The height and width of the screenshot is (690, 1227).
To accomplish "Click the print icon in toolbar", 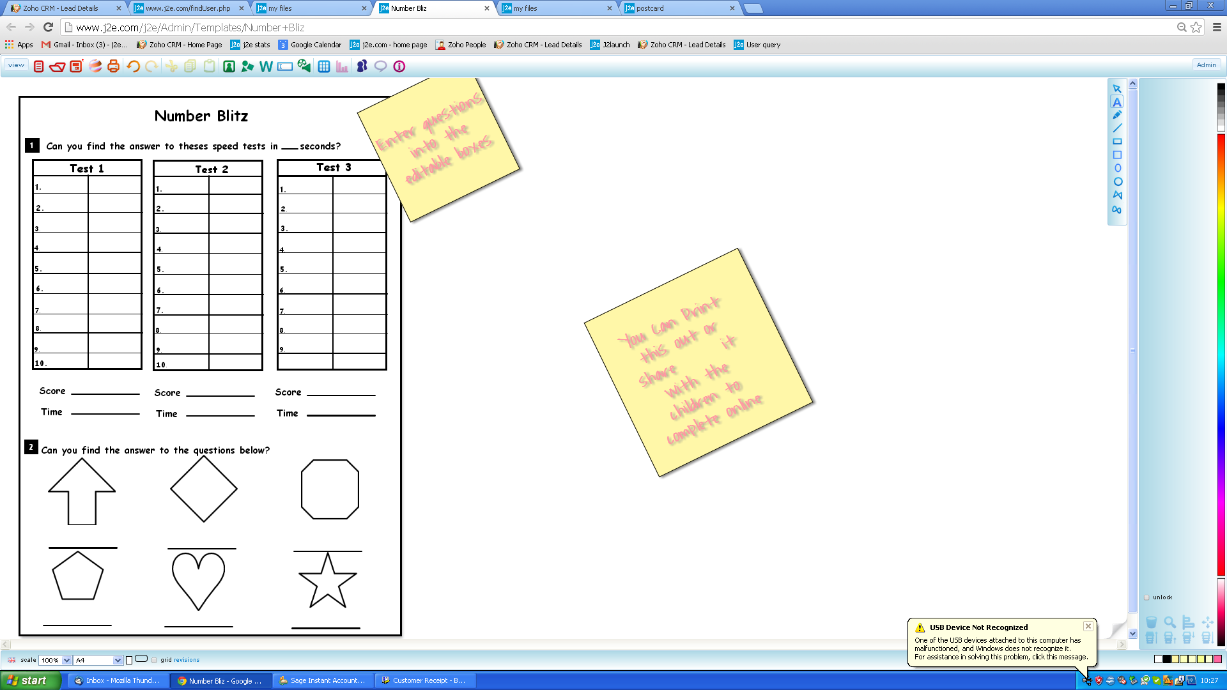I will pos(113,66).
